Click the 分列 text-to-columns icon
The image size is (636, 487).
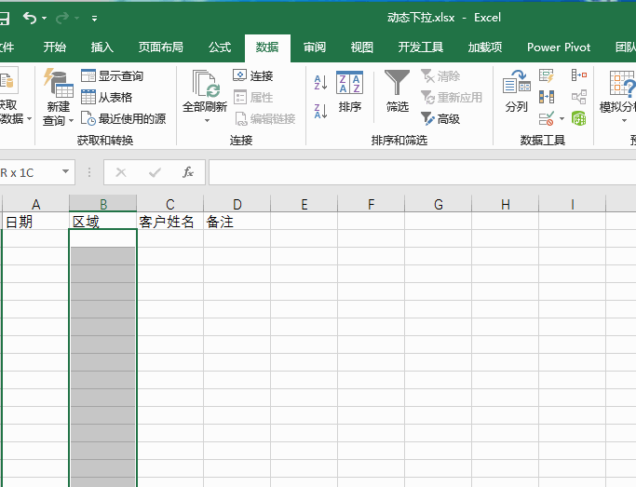(516, 82)
